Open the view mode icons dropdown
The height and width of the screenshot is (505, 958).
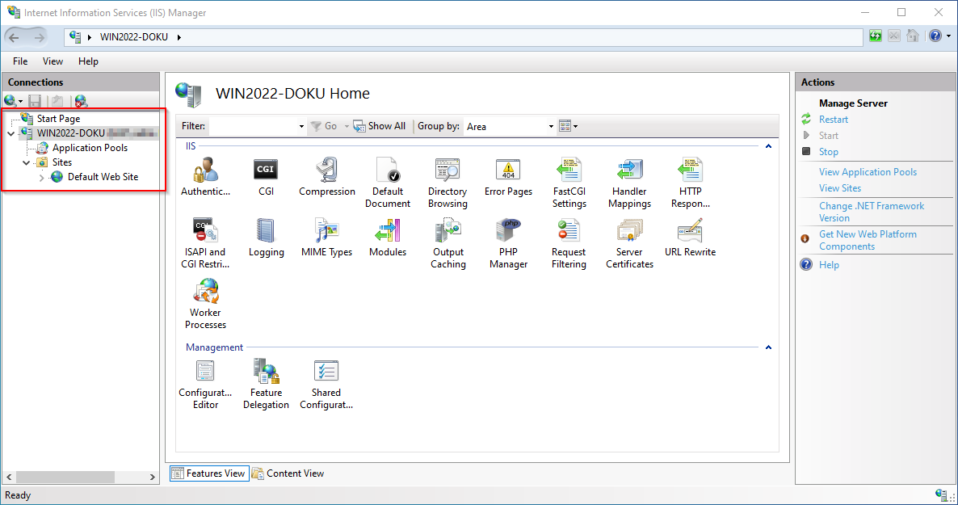[568, 126]
